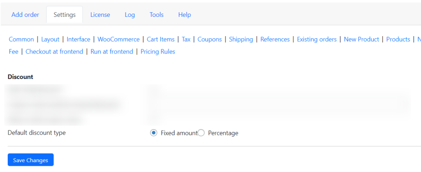The image size is (421, 172).
Task: Open Checkout at frontend link
Action: click(x=54, y=51)
